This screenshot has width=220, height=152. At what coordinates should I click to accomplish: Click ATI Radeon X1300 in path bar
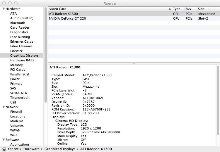coord(96,149)
